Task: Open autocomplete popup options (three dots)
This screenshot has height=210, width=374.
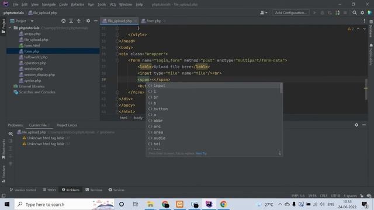Action: (280, 153)
